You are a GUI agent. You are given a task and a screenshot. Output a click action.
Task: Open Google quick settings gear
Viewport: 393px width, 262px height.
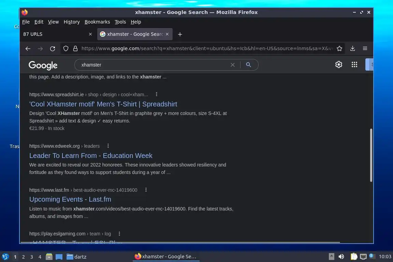coord(339,64)
